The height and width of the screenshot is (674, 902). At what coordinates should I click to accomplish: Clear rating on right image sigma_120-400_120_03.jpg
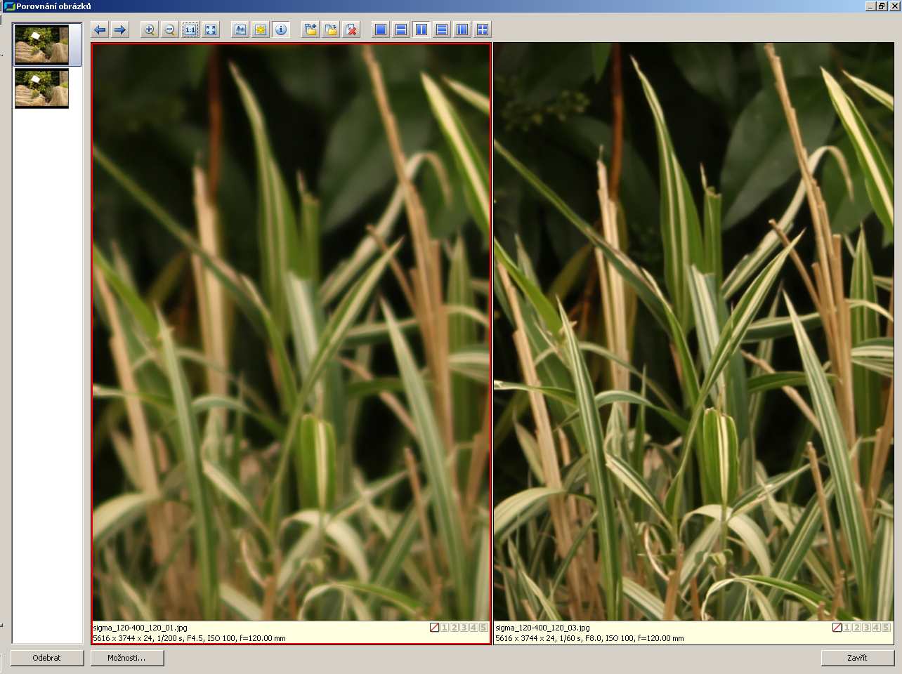click(837, 628)
